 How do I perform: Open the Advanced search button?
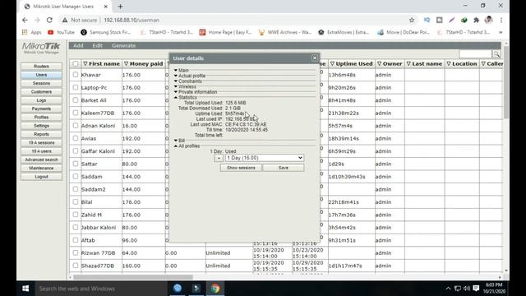(41, 160)
